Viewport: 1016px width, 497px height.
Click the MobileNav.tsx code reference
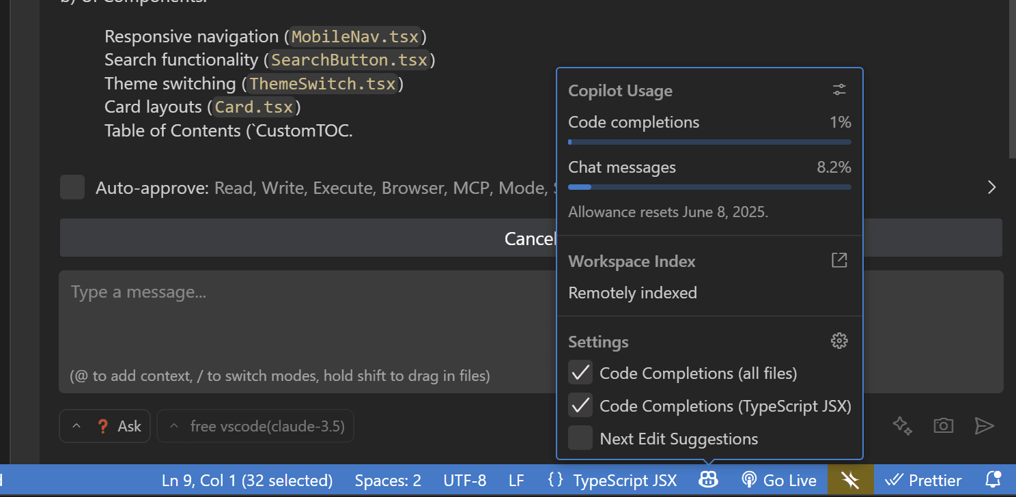(x=356, y=36)
